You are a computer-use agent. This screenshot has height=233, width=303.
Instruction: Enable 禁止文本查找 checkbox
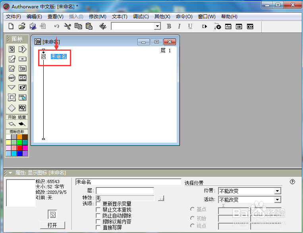click(98, 210)
